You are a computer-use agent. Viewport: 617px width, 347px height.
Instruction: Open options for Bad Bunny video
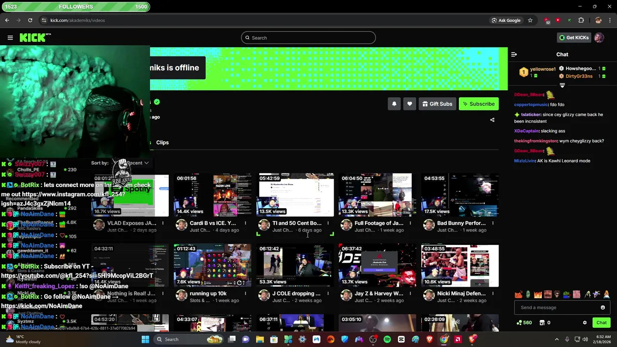tap(493, 223)
